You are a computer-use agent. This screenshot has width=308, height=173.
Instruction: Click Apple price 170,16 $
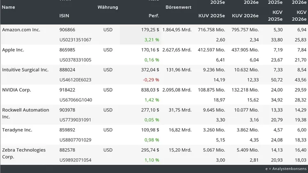150,50
